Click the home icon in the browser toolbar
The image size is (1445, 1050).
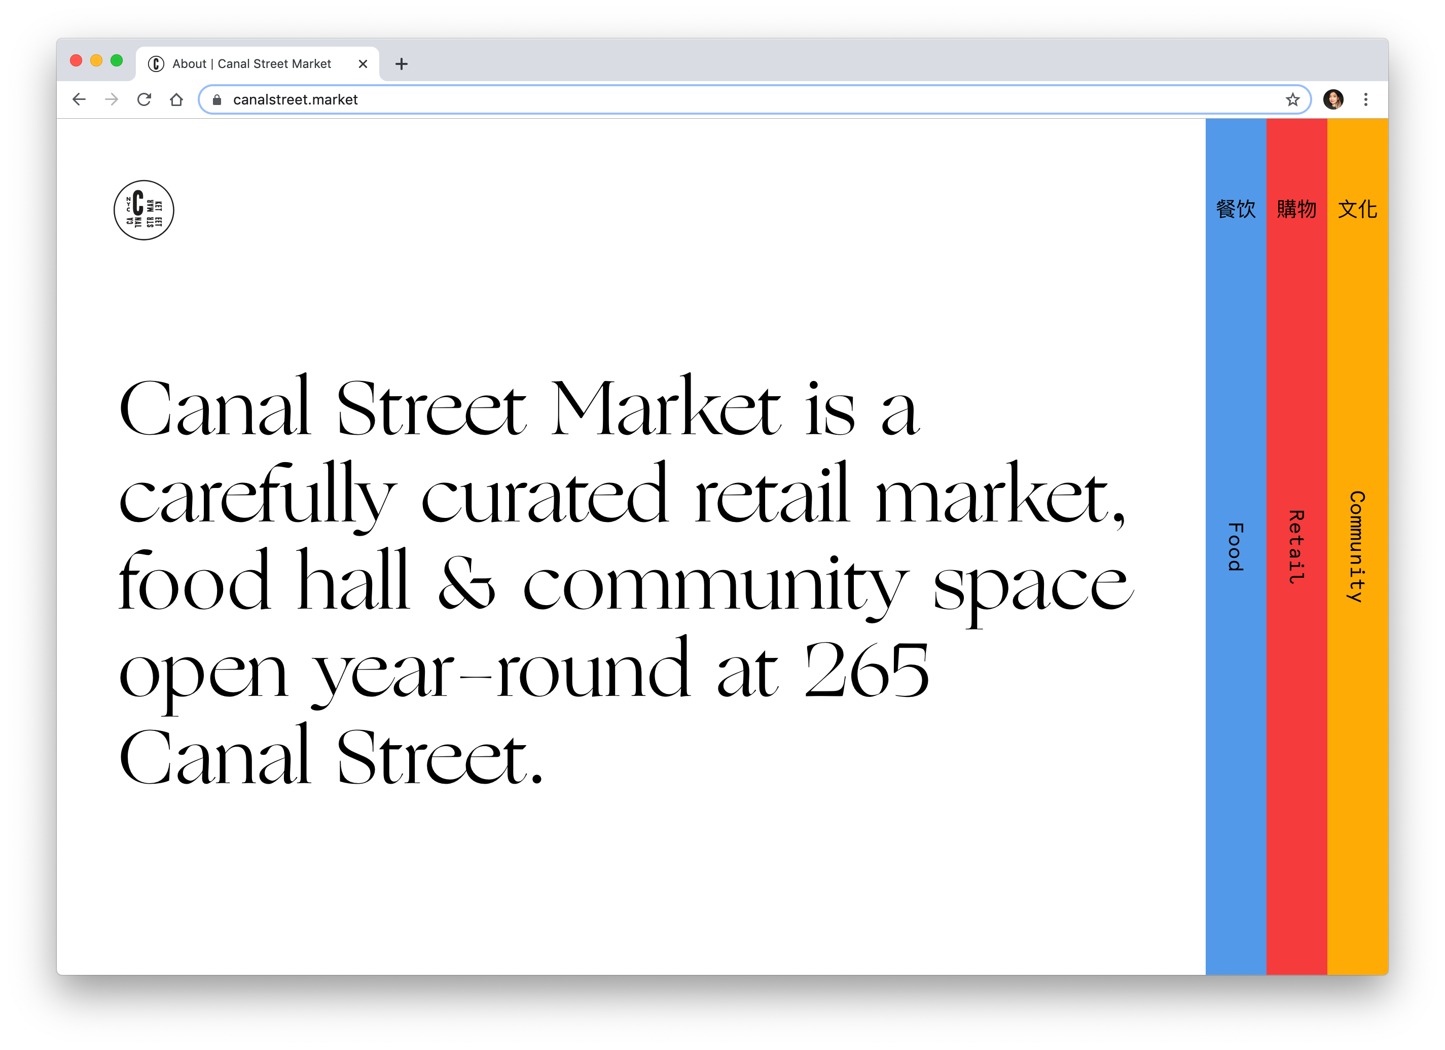pos(177,99)
